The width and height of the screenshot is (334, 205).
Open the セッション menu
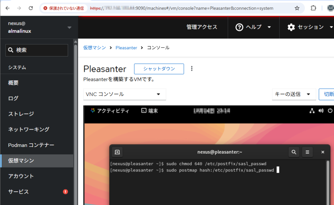310,27
